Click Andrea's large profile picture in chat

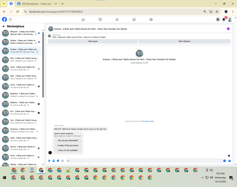(139, 53)
